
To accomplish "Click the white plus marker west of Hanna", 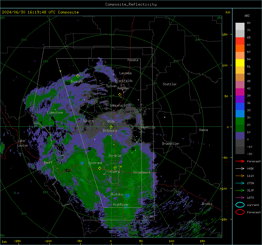I will click(164, 117).
